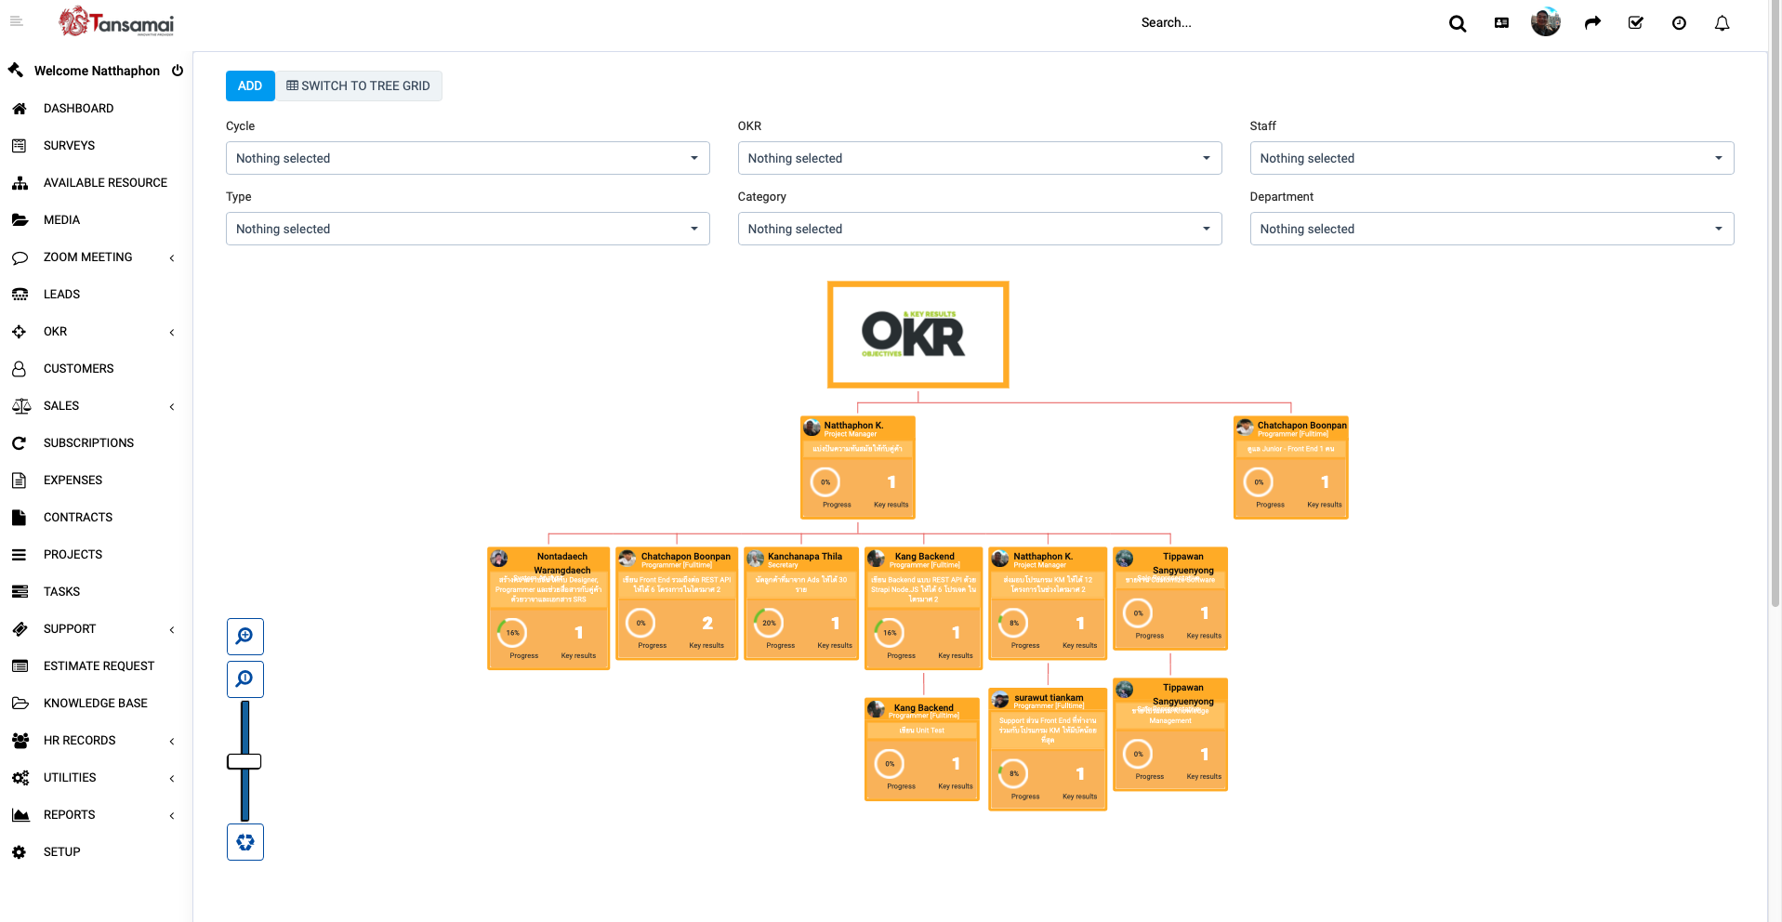Click the search magnifier icon in header

pyautogui.click(x=1457, y=24)
